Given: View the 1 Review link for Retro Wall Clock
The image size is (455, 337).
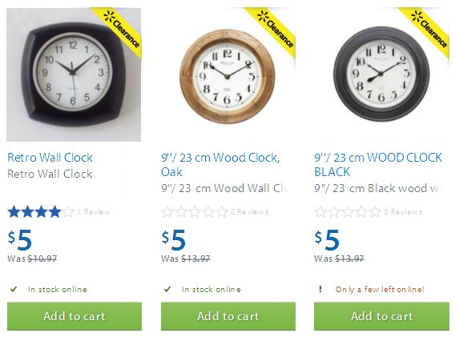Looking at the screenshot, I should pos(94,212).
